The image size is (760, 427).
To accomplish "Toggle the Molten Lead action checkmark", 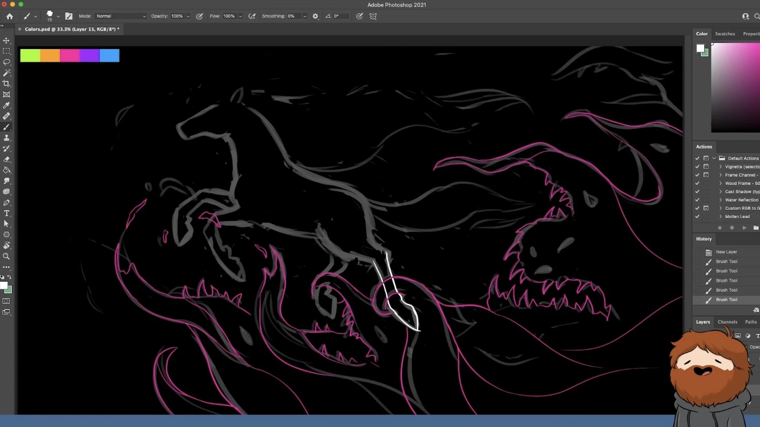I will coord(697,217).
